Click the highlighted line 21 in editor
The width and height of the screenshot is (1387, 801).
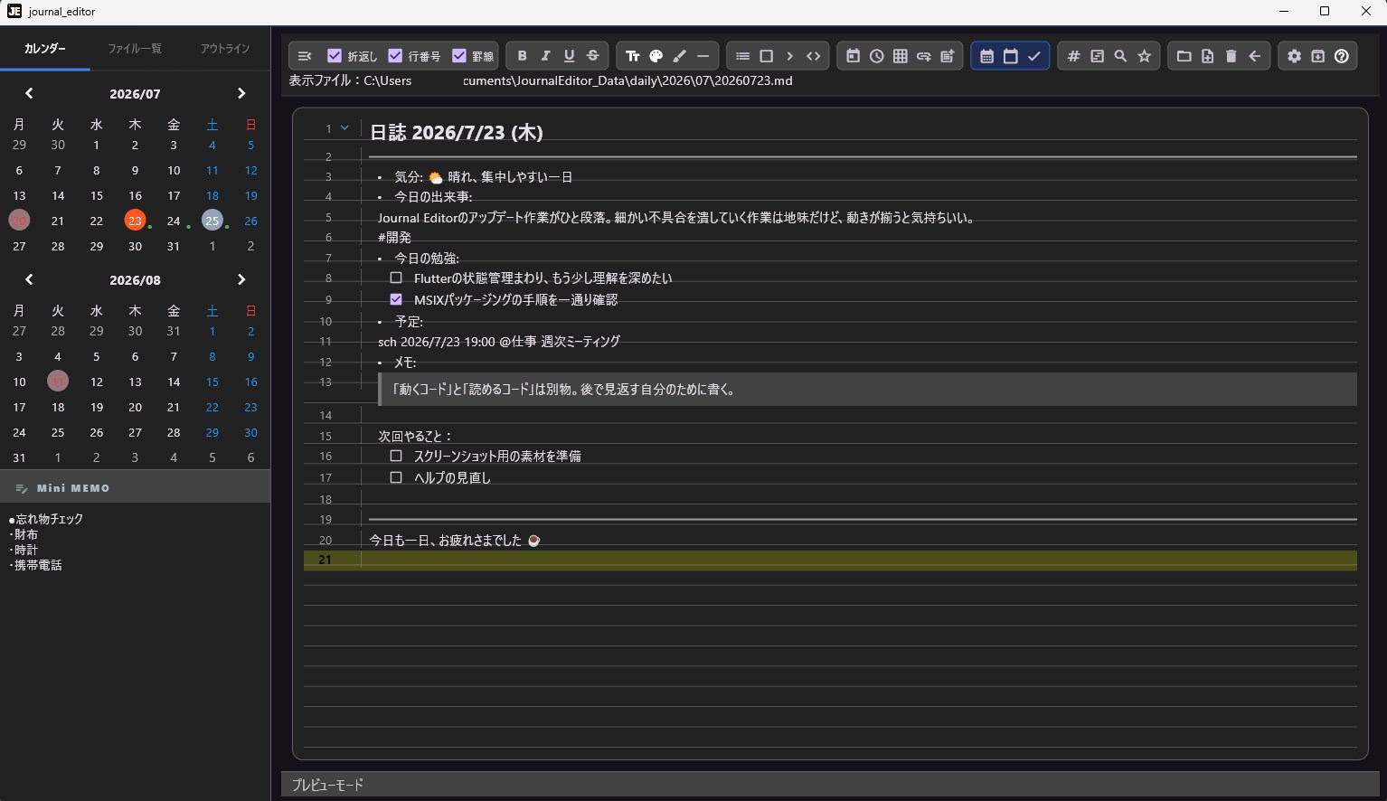click(x=830, y=560)
